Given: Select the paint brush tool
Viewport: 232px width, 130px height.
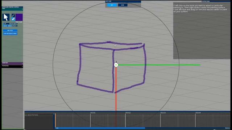Looking at the screenshot, I should tap(13, 15).
